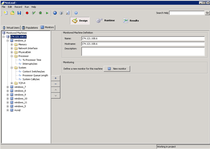The width and height of the screenshot is (210, 149).
Task: Select the windows_5 tree item
Action: 20,106
